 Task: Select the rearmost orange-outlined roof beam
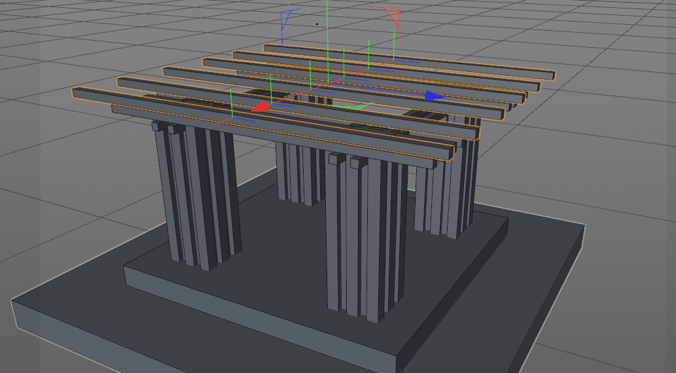(x=410, y=62)
